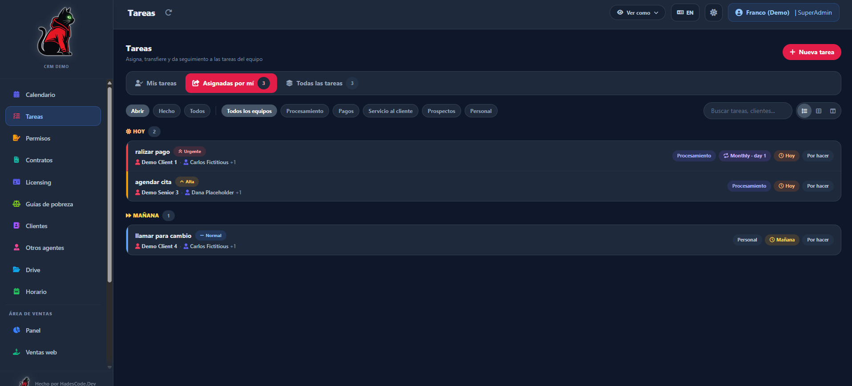This screenshot has width=852, height=386.
Task: Filter by Prospectos team chip
Action: [x=441, y=111]
